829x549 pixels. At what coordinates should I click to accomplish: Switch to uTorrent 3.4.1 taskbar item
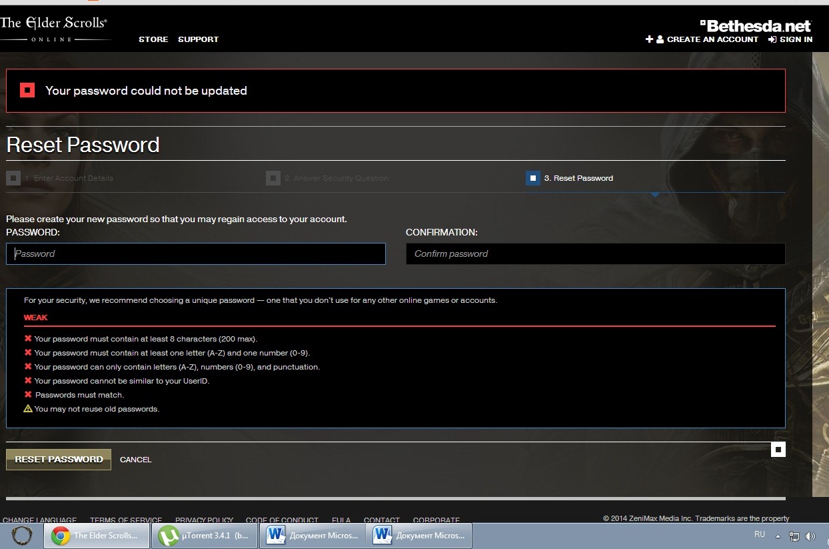pyautogui.click(x=205, y=536)
